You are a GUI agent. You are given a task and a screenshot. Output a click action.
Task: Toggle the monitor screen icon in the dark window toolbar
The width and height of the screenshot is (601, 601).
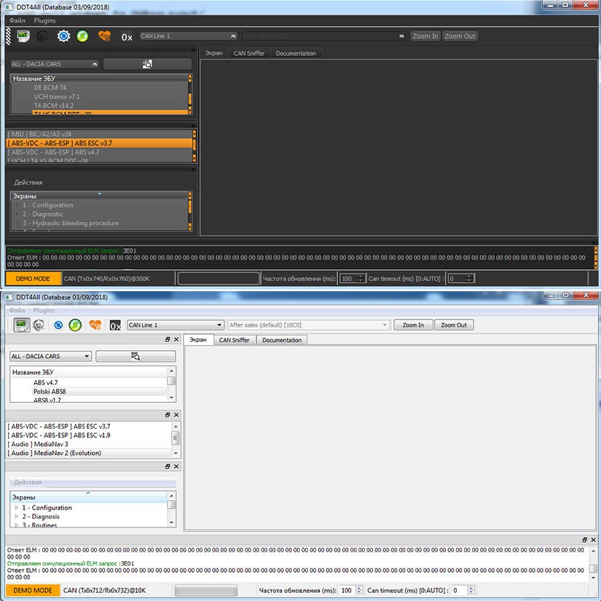23,37
